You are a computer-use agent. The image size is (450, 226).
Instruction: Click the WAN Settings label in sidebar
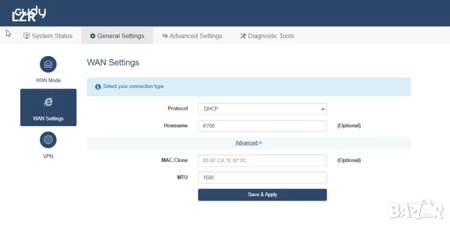48,118
